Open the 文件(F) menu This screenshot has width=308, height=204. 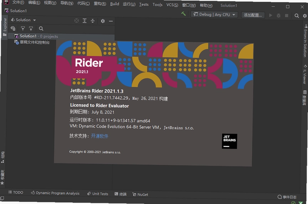(18, 3)
